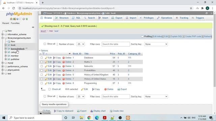Expand the publisher table node
Viewport: 216px width, 121px height.
pyautogui.click(x=6, y=59)
